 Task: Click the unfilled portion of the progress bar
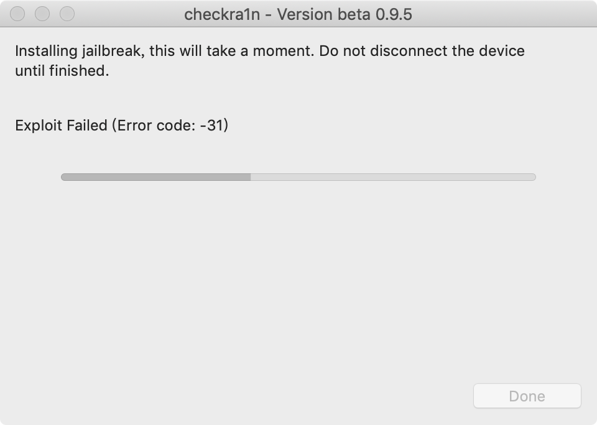tap(393, 177)
